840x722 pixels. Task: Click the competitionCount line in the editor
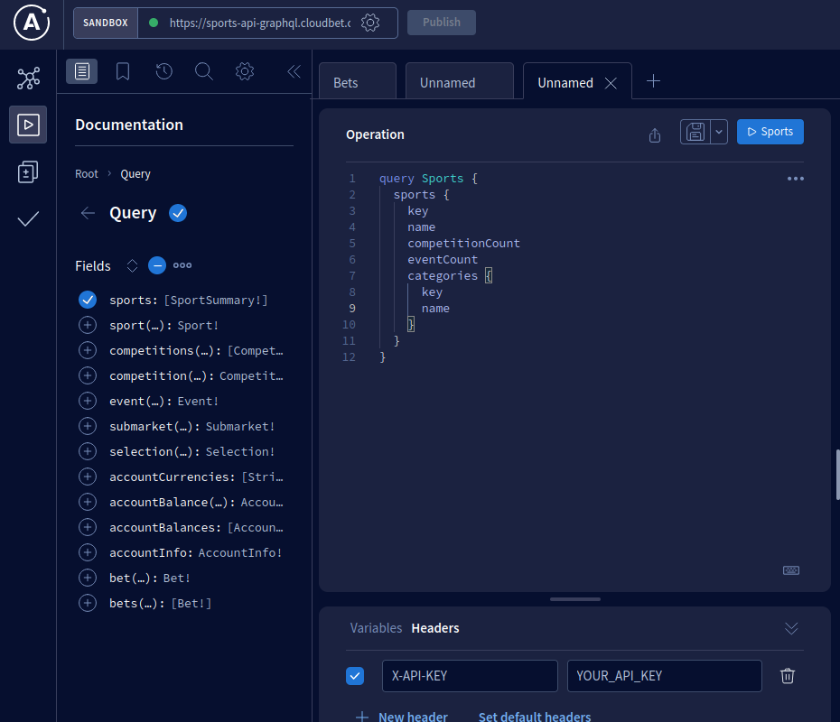463,244
